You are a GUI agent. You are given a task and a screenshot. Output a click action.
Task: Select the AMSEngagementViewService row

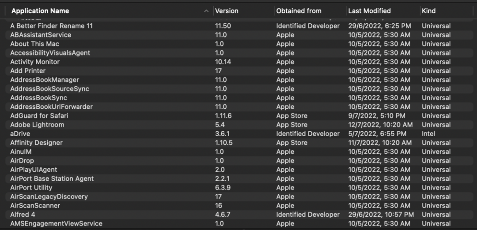point(56,223)
